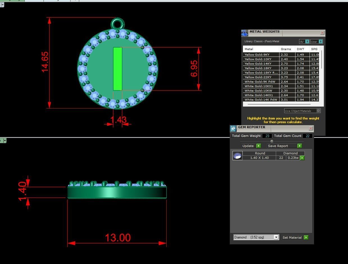The width and height of the screenshot is (348, 264).
Task: Open the lower viewport menu dropdown arrow
Action: point(4,141)
